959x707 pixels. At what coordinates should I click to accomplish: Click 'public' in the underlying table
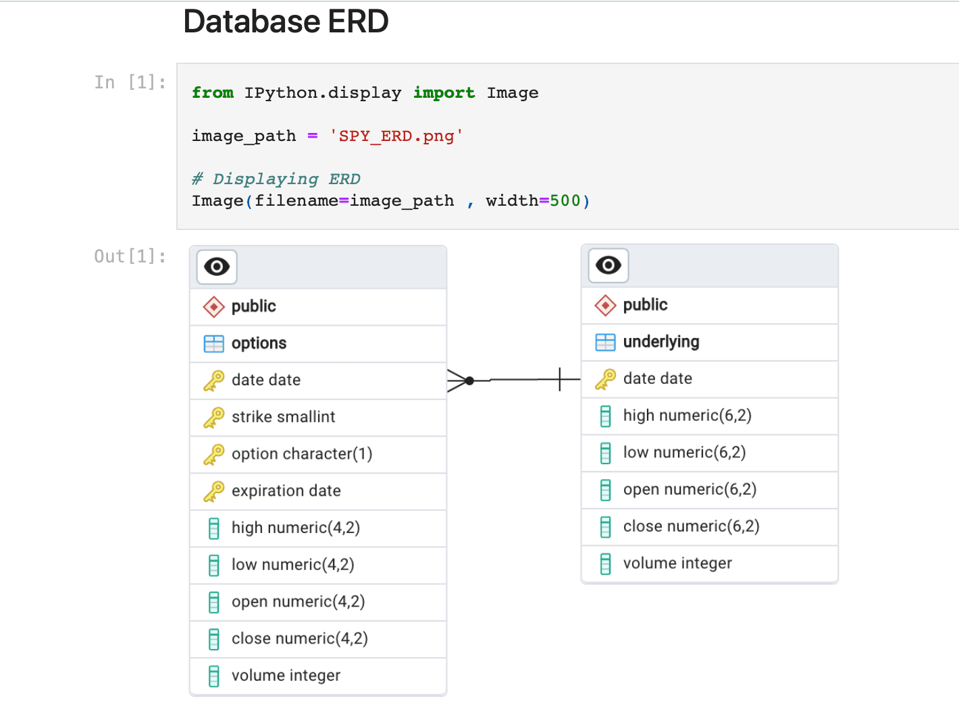click(x=646, y=305)
